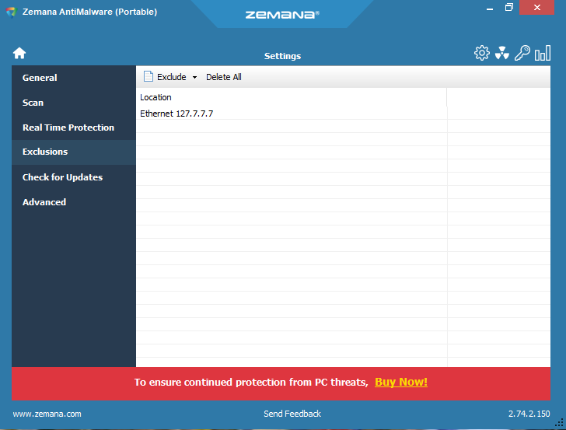Open the Reports bar chart icon

tap(543, 53)
